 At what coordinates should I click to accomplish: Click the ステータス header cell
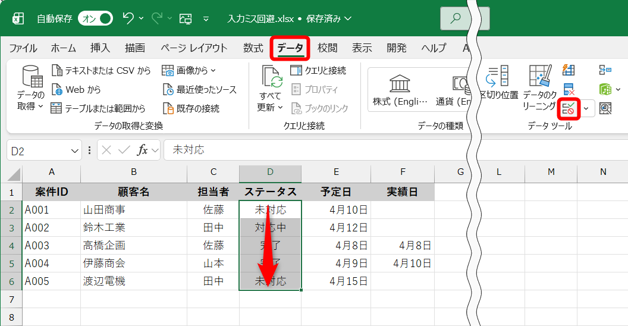coord(271,192)
